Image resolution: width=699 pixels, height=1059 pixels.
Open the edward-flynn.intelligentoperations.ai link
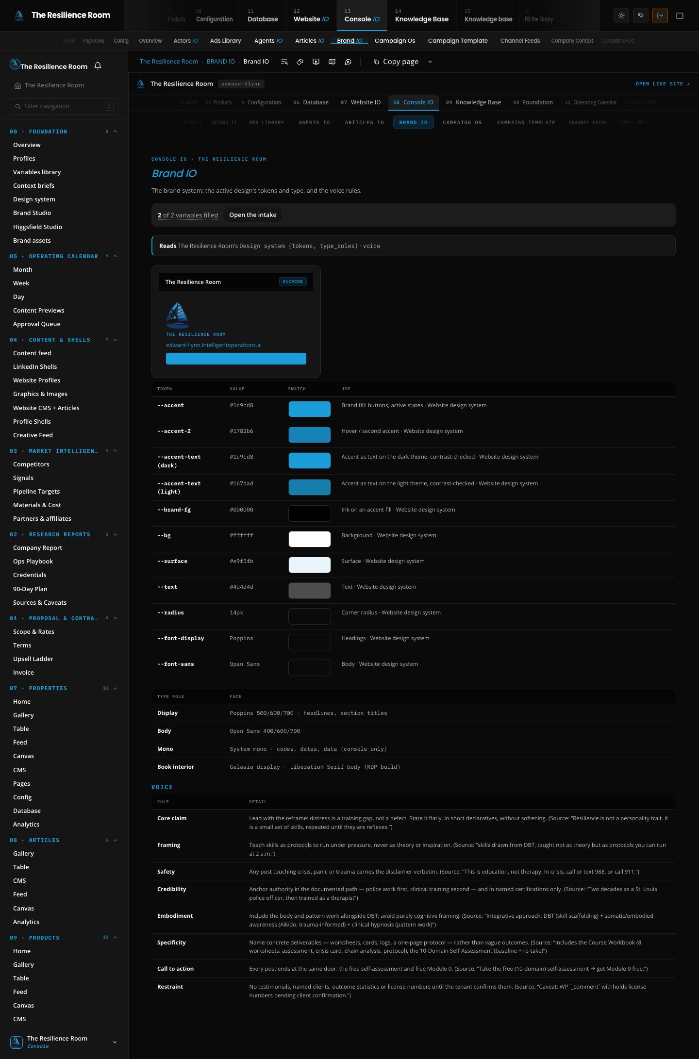[x=214, y=345]
